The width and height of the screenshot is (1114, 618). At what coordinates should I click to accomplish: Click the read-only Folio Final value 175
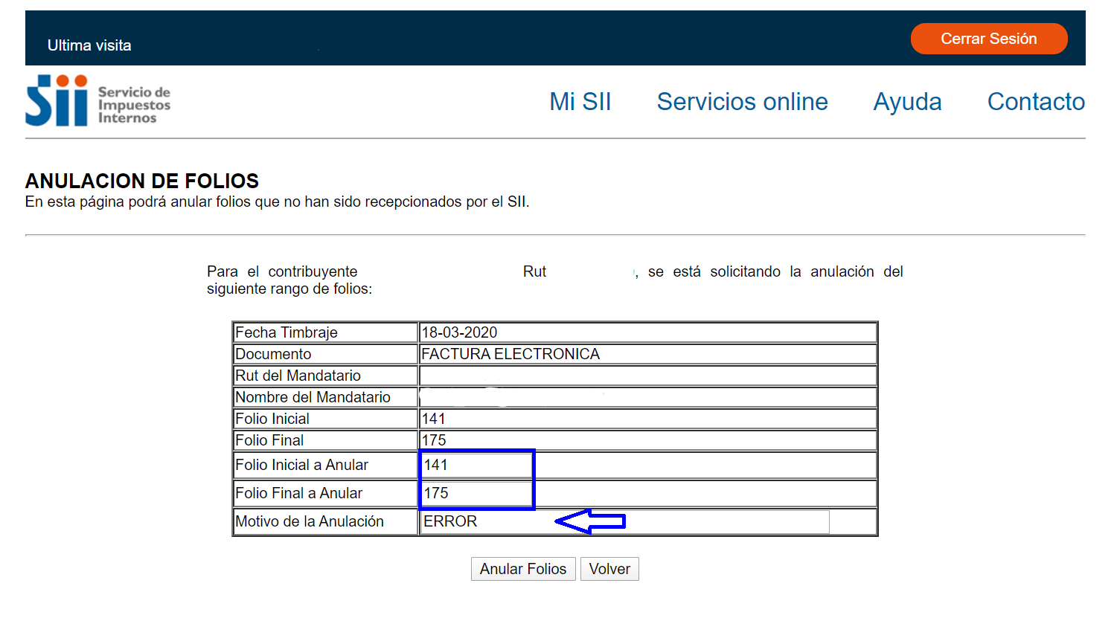pos(434,440)
